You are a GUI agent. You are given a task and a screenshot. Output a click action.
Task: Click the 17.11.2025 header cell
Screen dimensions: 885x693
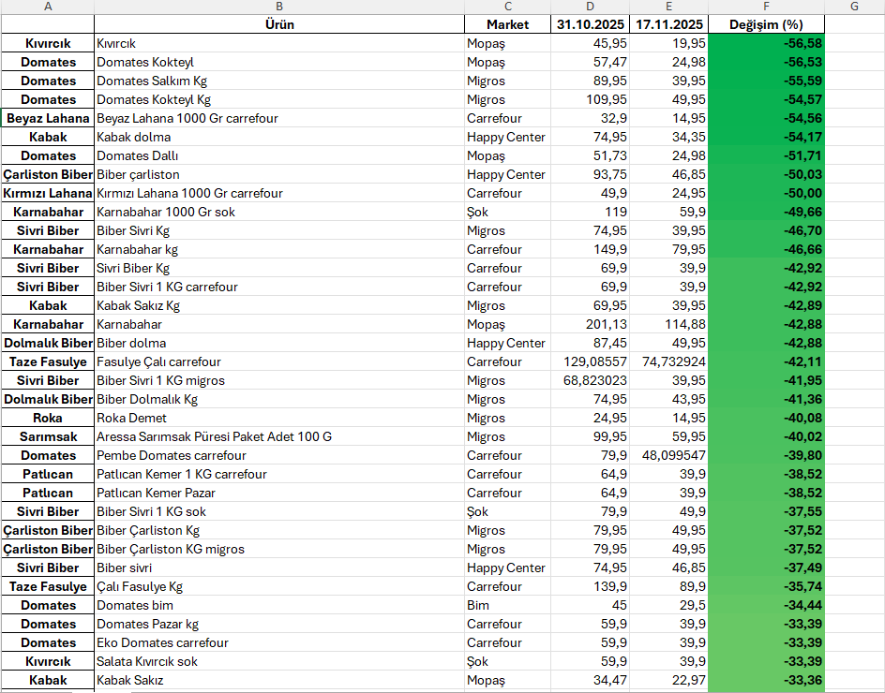click(x=668, y=24)
